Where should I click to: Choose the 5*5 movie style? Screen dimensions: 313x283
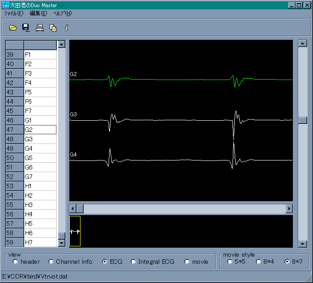(x=230, y=262)
